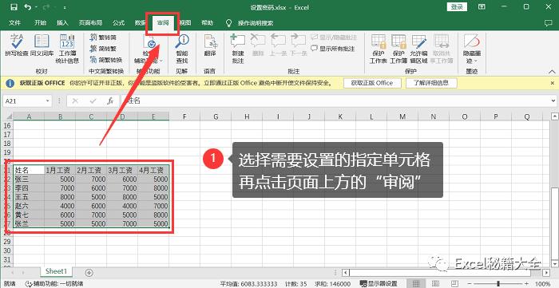The height and width of the screenshot is (288, 559).
Task: Switch to the 开始 tab
Action: (x=40, y=23)
